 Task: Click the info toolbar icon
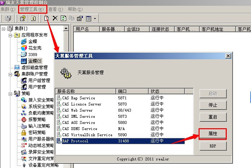point(33,18)
